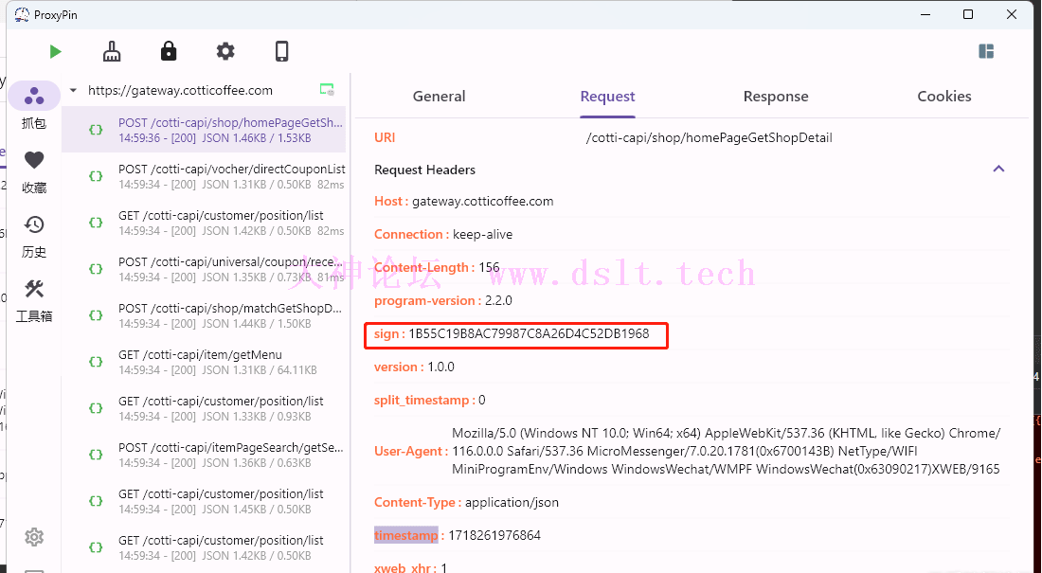Maximize the ProxyPin window
The width and height of the screenshot is (1042, 573).
click(968, 14)
